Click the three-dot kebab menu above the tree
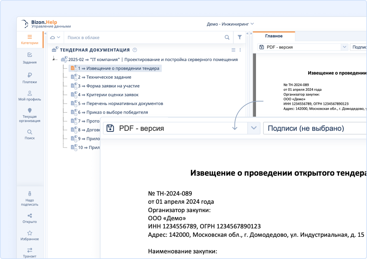Screen dimensions: 367x259 point(240,50)
